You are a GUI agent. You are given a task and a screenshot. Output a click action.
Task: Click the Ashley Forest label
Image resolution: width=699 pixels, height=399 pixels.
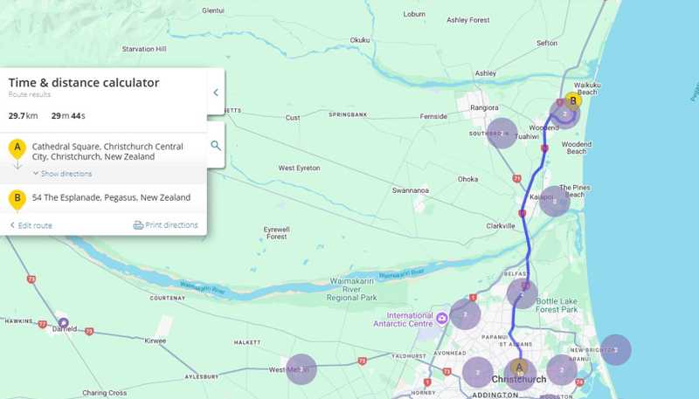pos(468,20)
